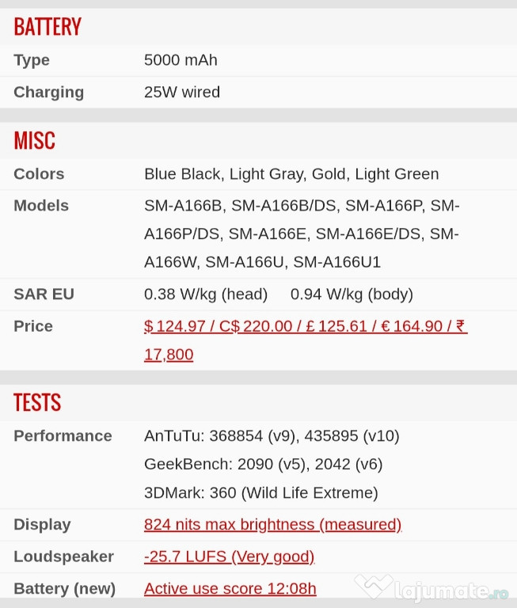Click the 3DMark Wild Life Extreme score
This screenshot has width=517, height=608.
point(260,493)
